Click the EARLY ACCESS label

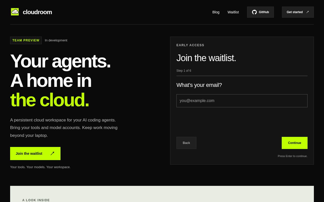pyautogui.click(x=190, y=45)
